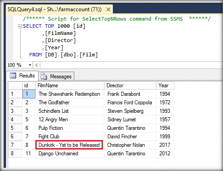This screenshot has width=223, height=171.
Task: Click 12 Angry Men cell
Action: tap(70, 120)
